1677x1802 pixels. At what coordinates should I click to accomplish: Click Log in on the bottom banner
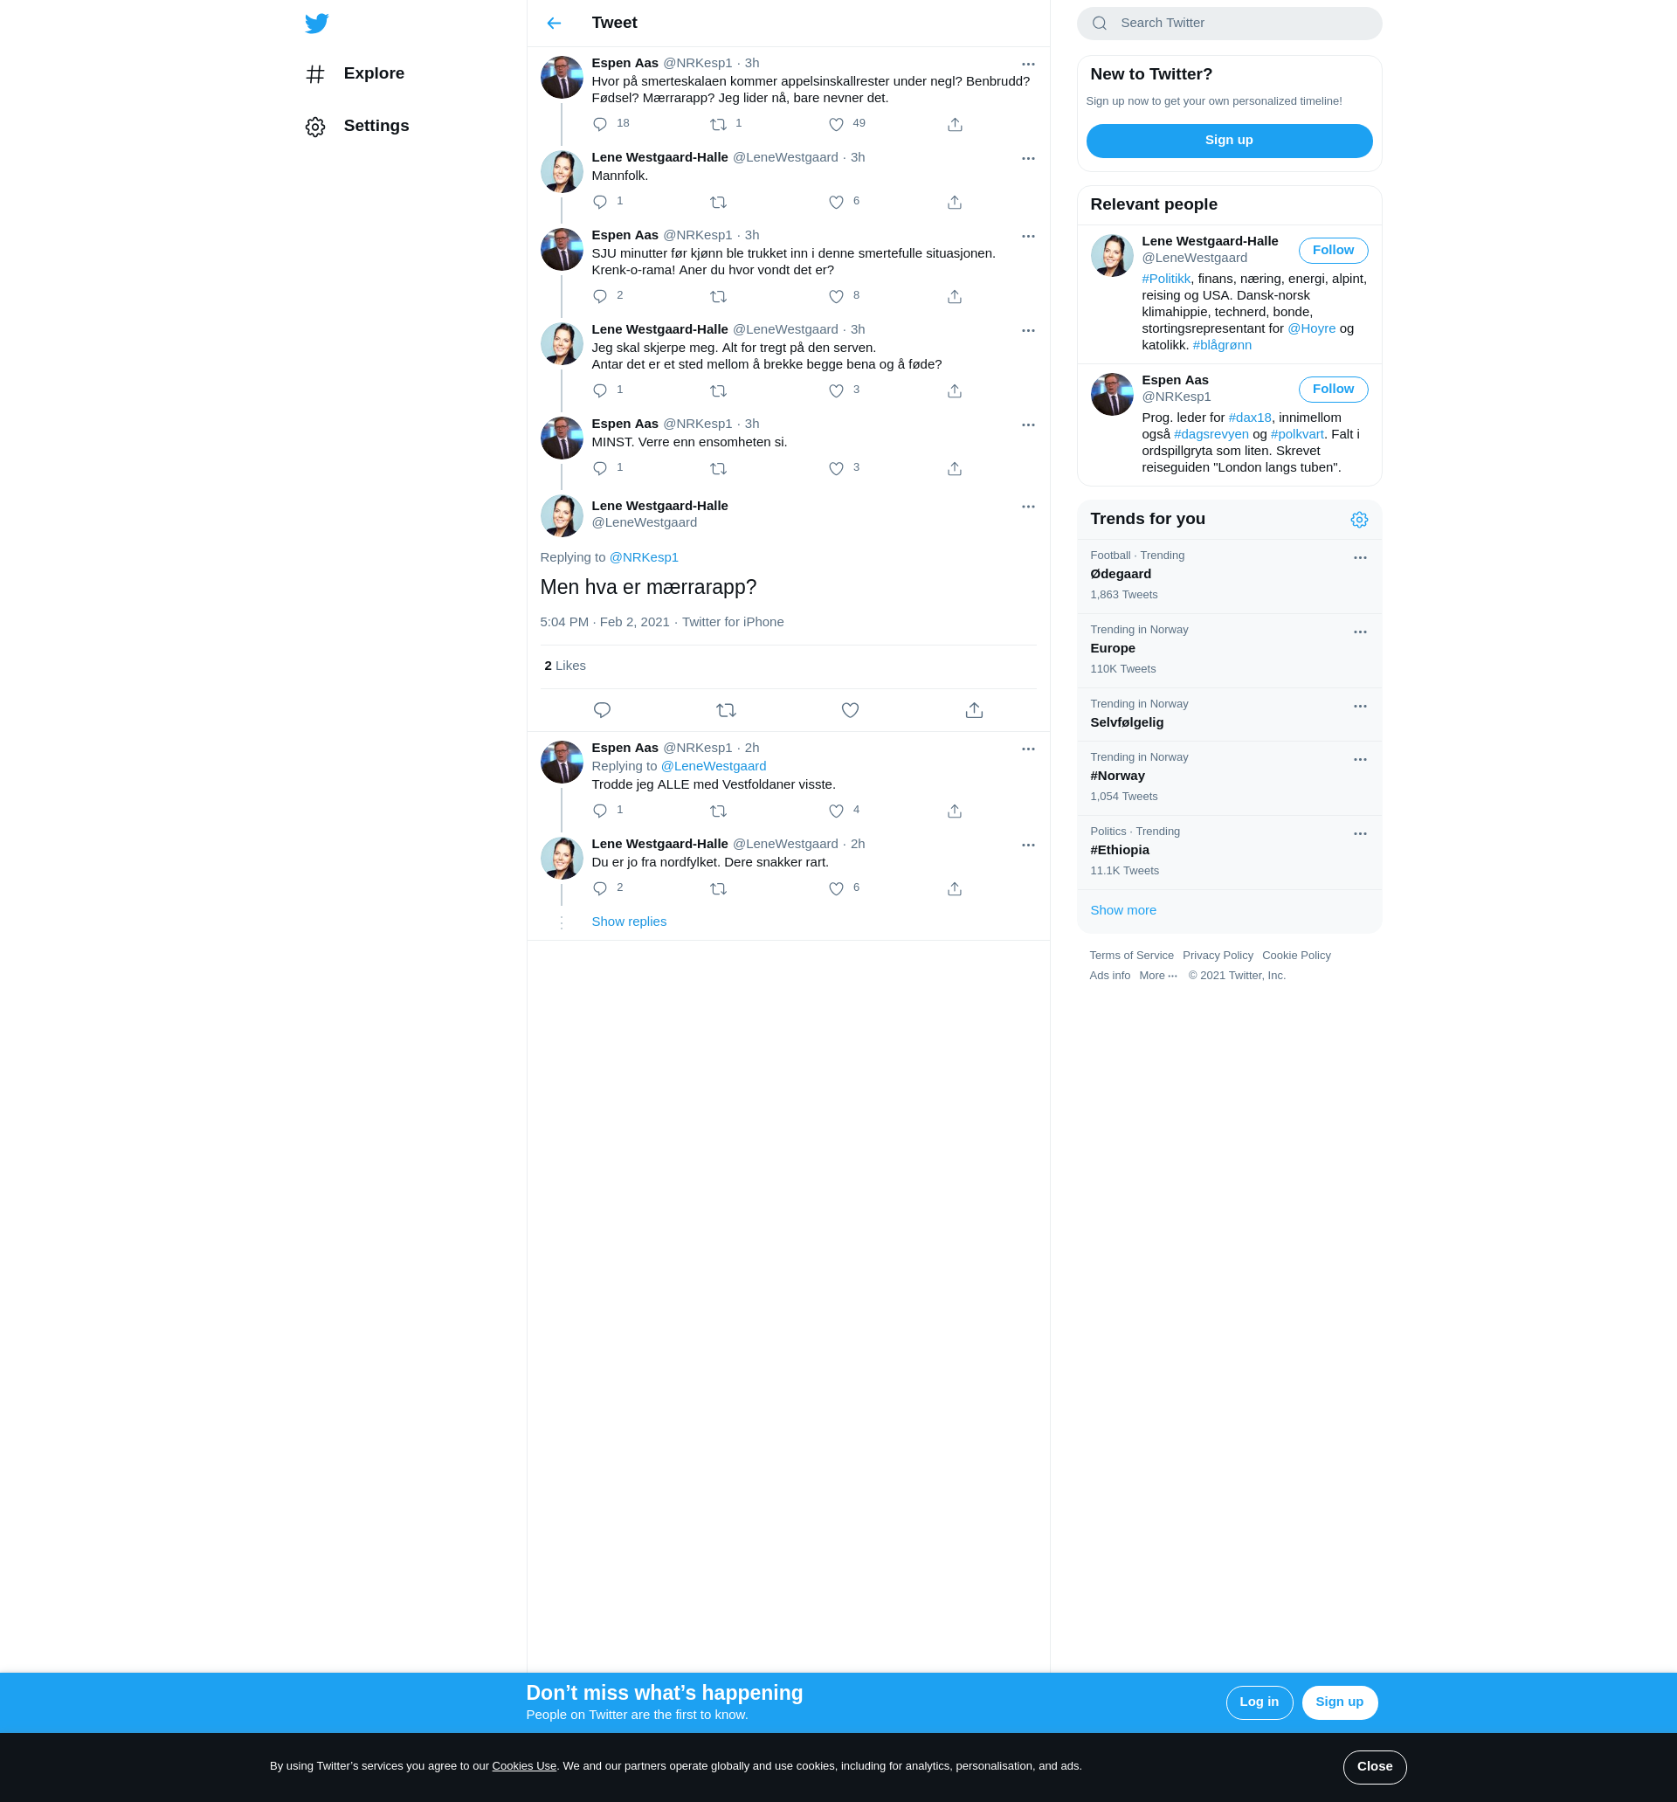[x=1259, y=1702]
